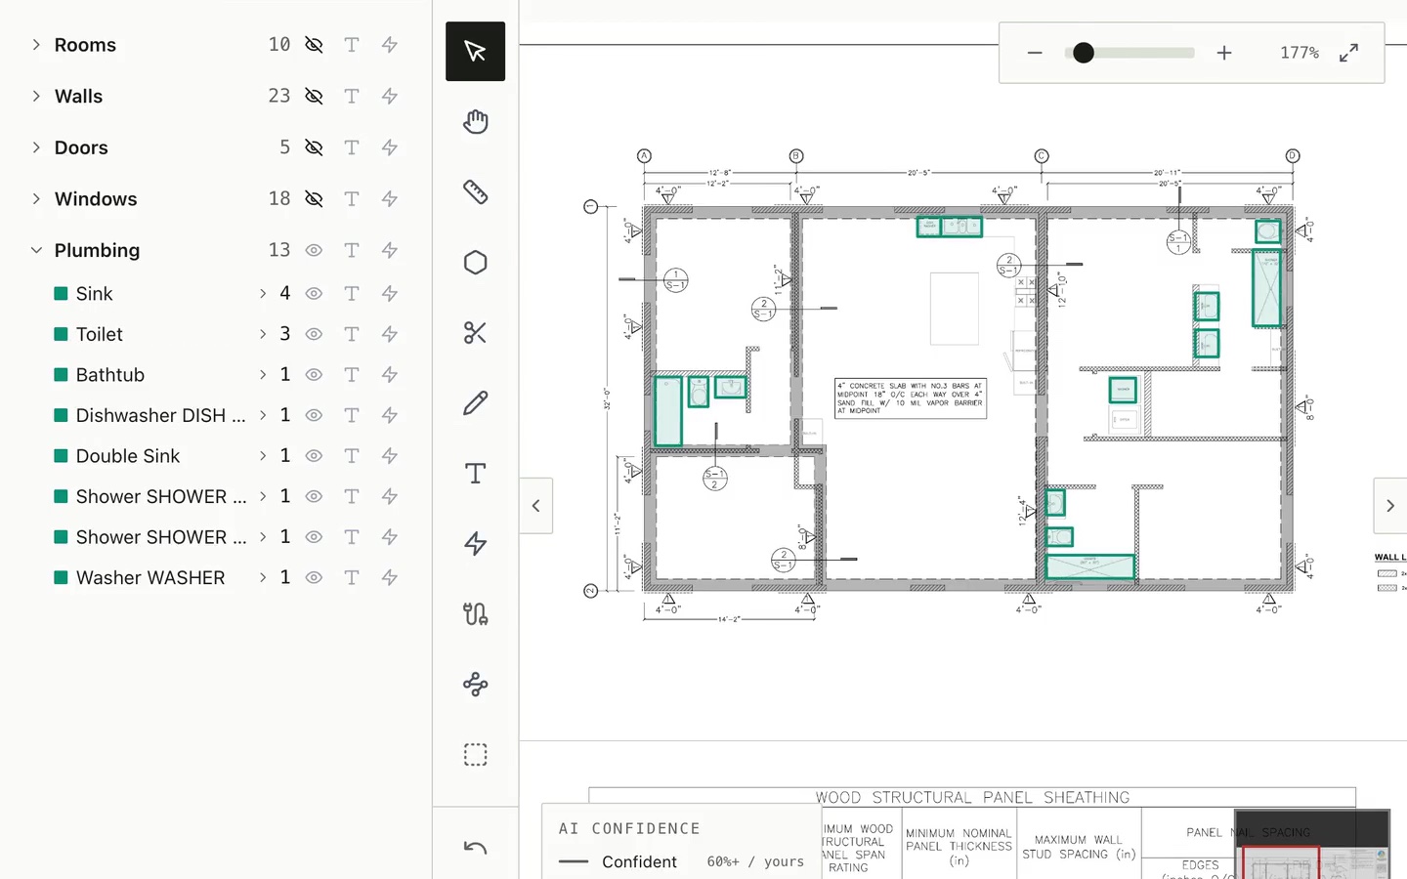1407x879 pixels.
Task: Go to the previous page arrow
Action: point(535,506)
